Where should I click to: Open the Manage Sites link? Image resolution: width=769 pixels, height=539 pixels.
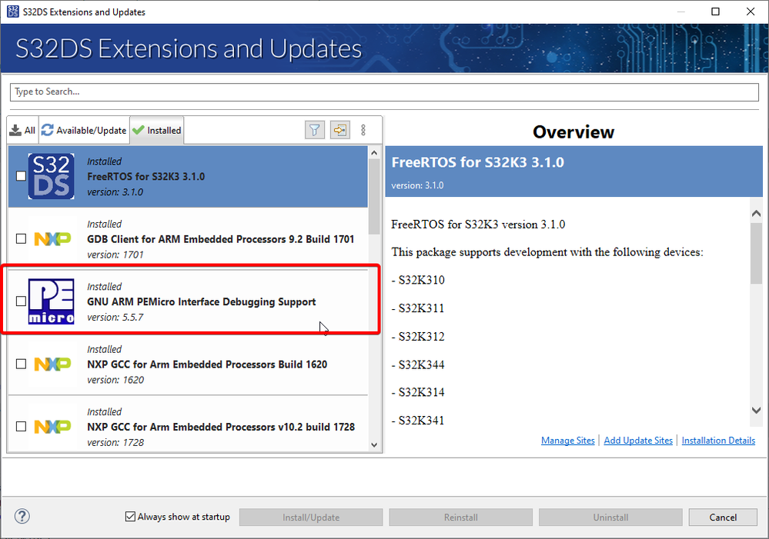click(x=568, y=441)
